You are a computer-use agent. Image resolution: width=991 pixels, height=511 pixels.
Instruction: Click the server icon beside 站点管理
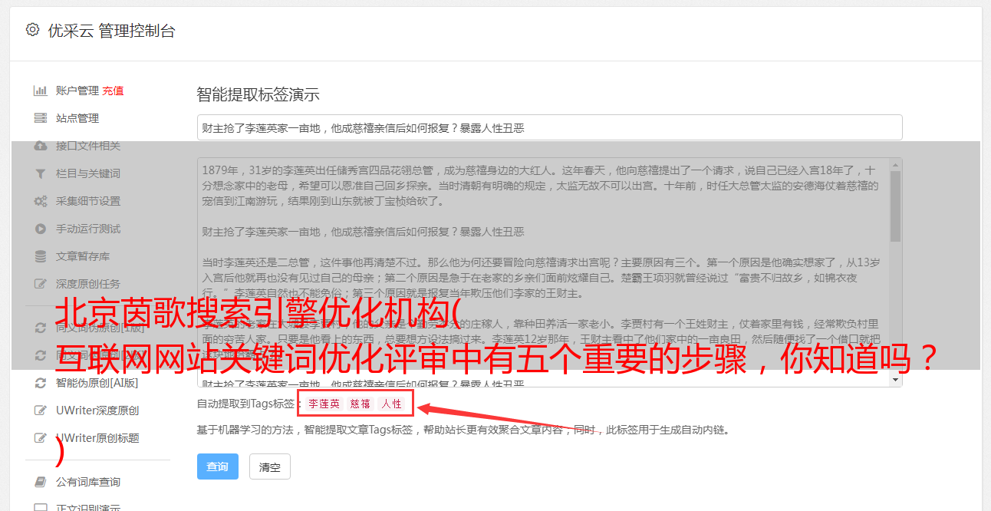(x=41, y=118)
